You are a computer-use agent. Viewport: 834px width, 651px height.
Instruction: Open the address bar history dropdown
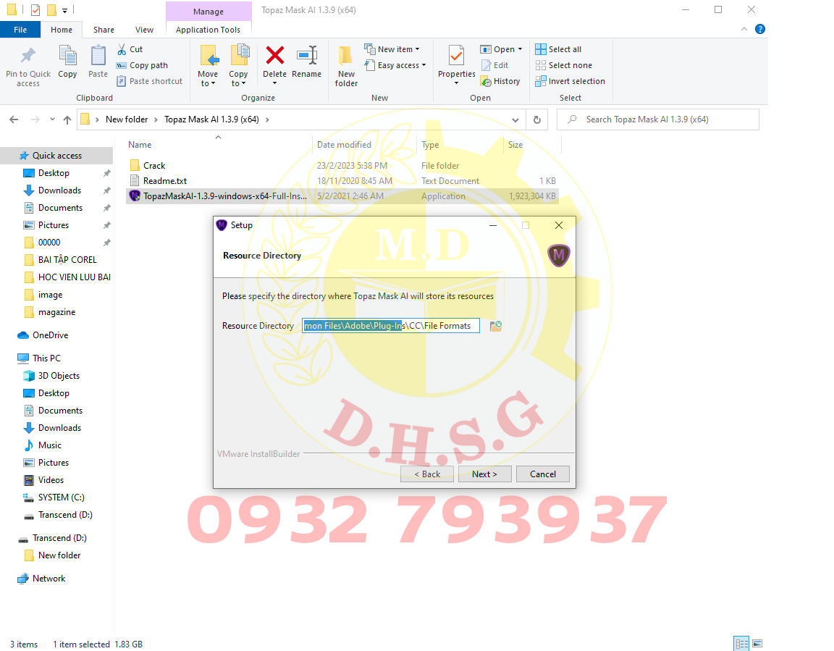(x=515, y=119)
